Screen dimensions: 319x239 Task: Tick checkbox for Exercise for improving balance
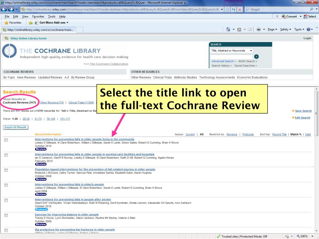(x=6, y=215)
